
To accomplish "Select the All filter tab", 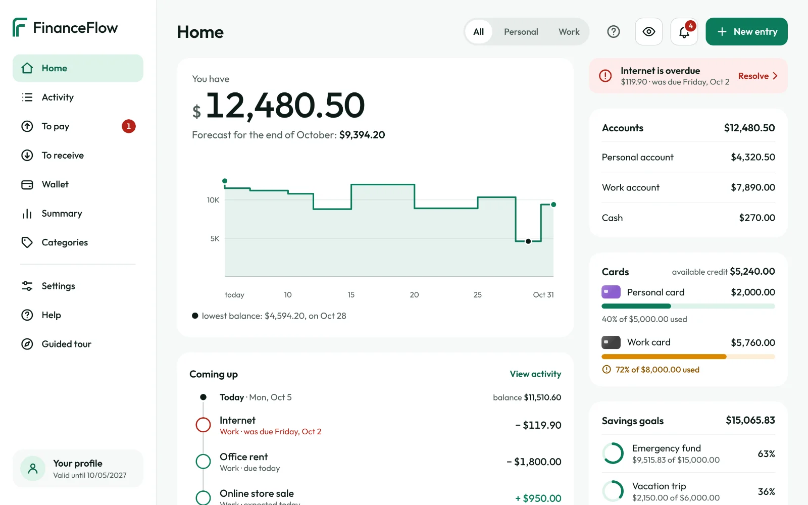I will (479, 32).
